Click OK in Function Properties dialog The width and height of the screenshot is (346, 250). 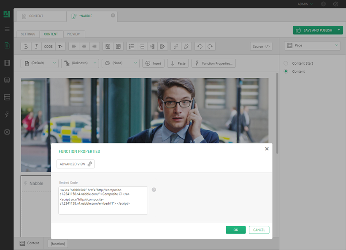[235, 230]
